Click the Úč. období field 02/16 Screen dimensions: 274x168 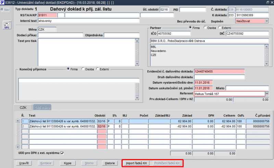point(164,10)
